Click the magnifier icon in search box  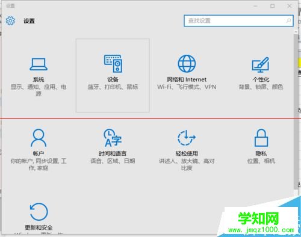288,20
